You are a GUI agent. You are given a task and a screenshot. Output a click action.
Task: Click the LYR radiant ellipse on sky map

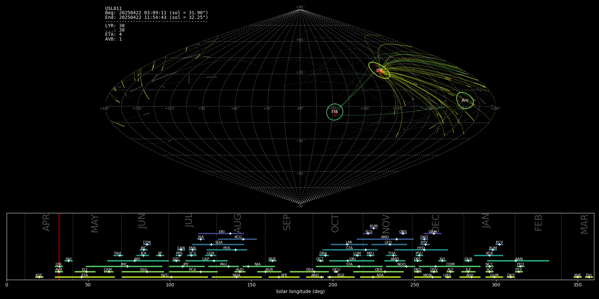(x=379, y=70)
